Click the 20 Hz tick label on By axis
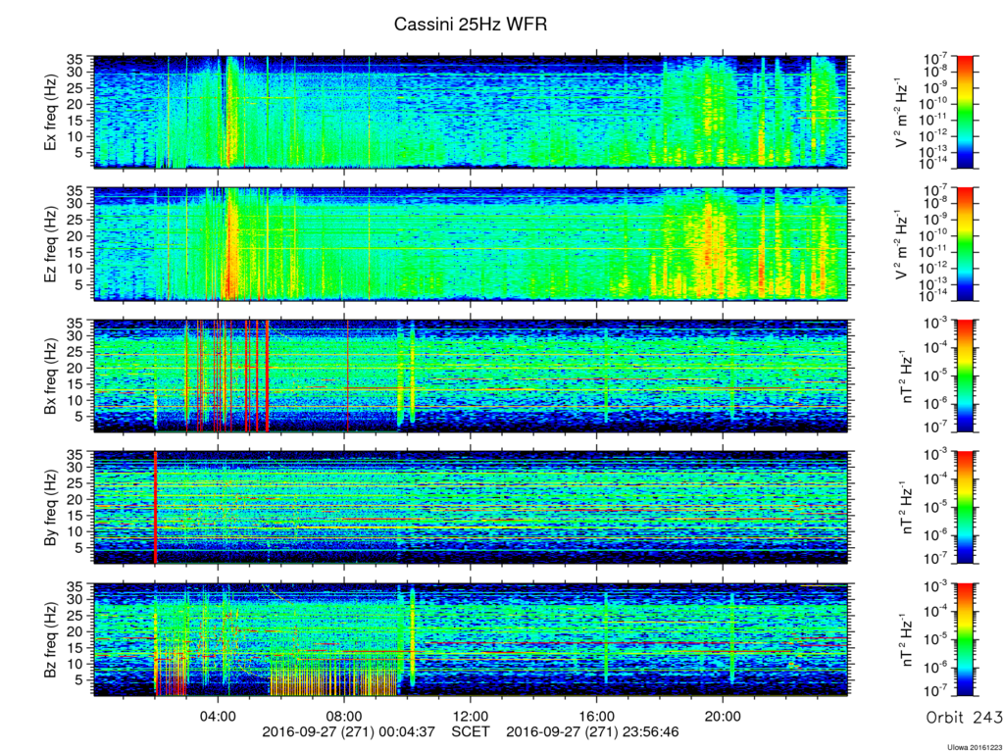 point(76,500)
